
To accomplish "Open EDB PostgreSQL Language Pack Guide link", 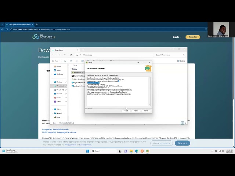I will 59,132.
